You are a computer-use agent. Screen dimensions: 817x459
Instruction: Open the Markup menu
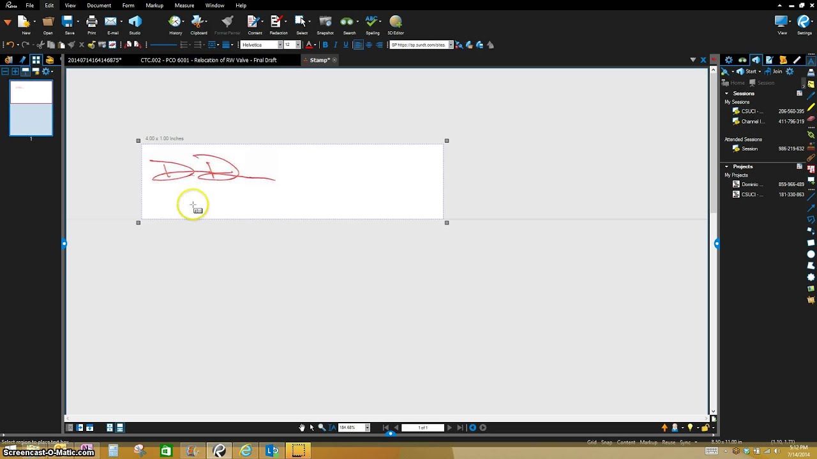[x=154, y=5]
